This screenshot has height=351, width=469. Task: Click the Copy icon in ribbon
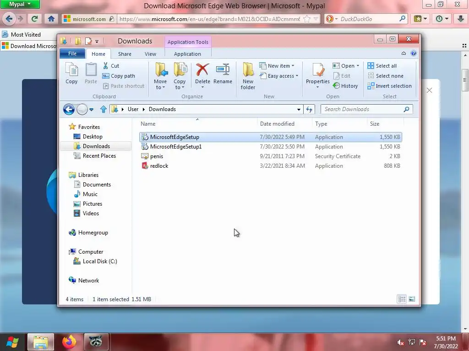(71, 70)
